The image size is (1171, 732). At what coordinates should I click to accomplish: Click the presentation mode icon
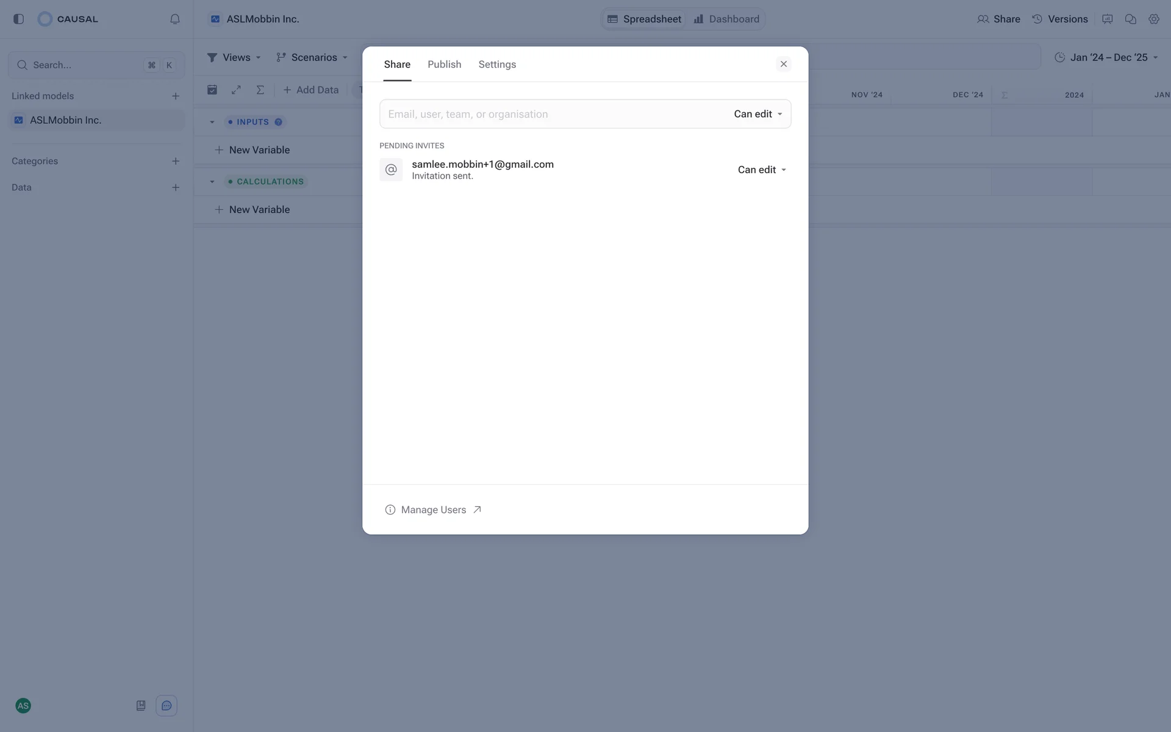coord(1108,19)
